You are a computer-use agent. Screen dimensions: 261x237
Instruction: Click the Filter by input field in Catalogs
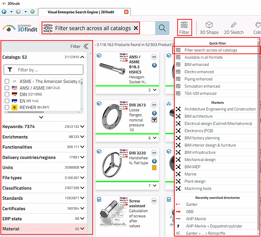(x=43, y=70)
